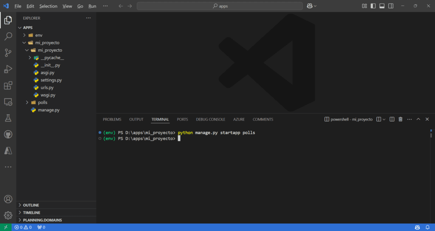The width and height of the screenshot is (435, 231).
Task: Open Run and Debug view
Action: (8, 69)
